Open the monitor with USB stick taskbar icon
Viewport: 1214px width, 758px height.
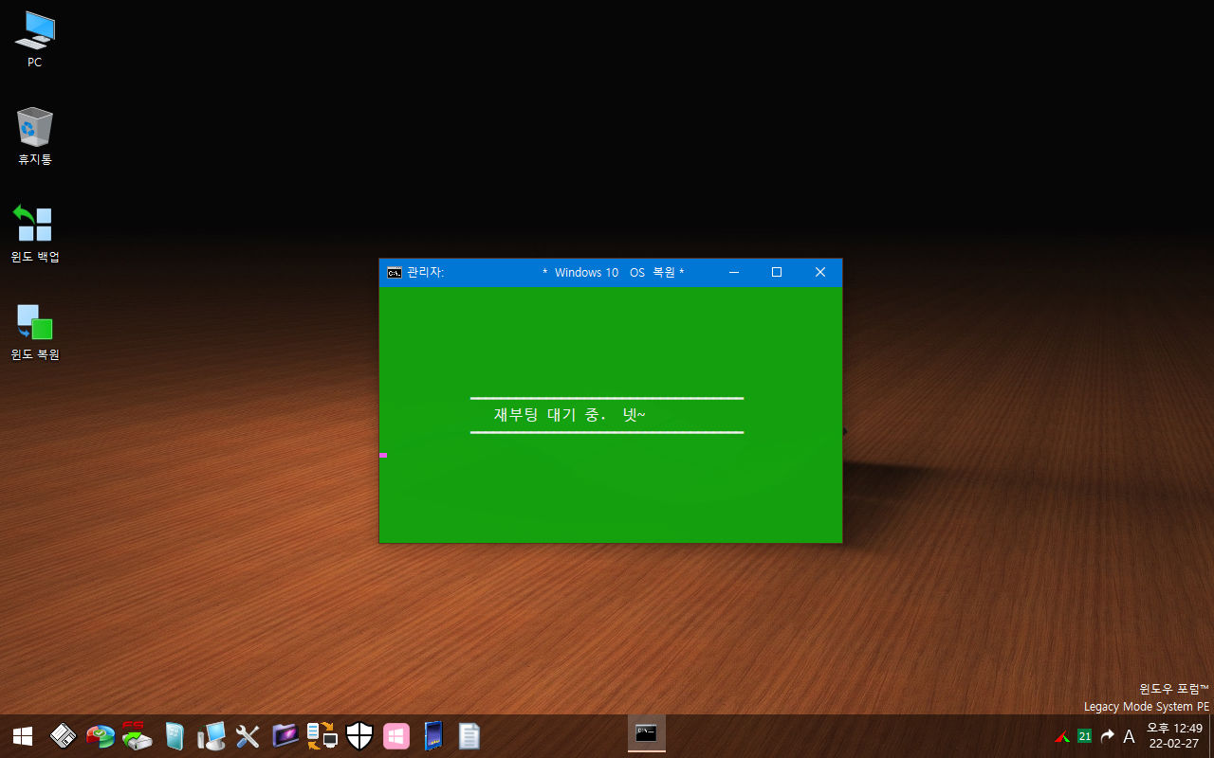pyautogui.click(x=211, y=736)
